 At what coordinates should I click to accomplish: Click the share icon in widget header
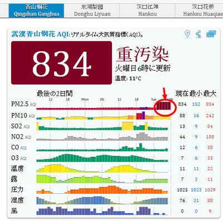[198, 34]
